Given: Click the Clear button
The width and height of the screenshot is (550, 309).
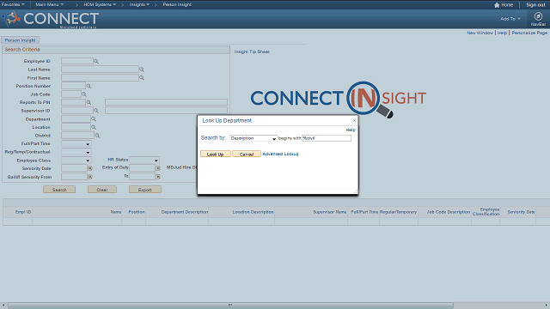Looking at the screenshot, I should [102, 190].
